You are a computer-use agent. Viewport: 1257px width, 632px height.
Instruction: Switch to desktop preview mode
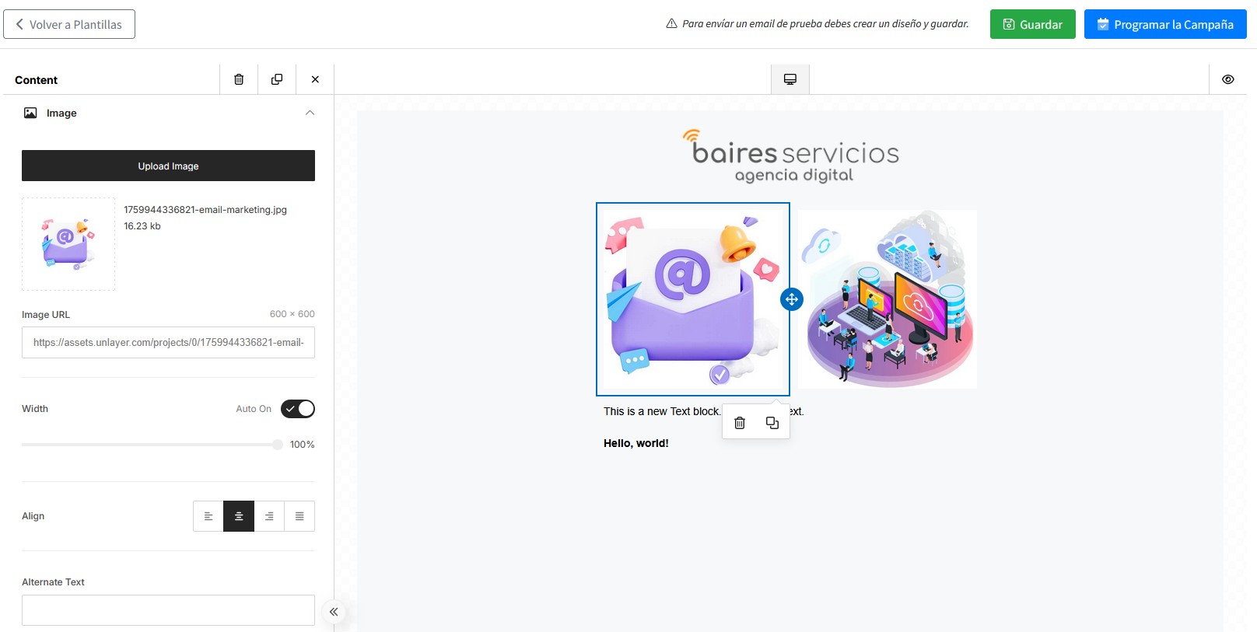790,79
